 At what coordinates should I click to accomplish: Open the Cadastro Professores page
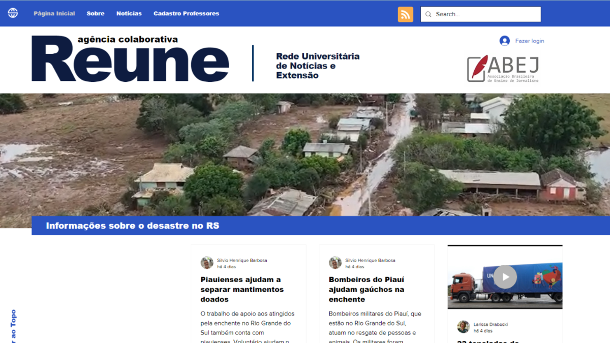tap(187, 14)
